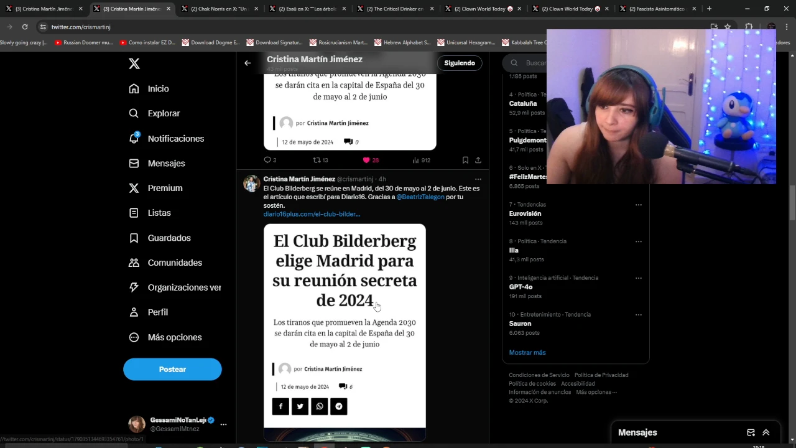Retweet the post with 13 retweets
The width and height of the screenshot is (796, 448).
tap(320, 160)
